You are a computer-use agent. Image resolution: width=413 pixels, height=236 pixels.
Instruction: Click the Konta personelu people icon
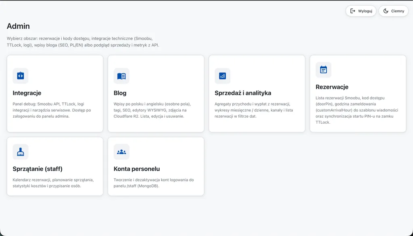(121, 152)
